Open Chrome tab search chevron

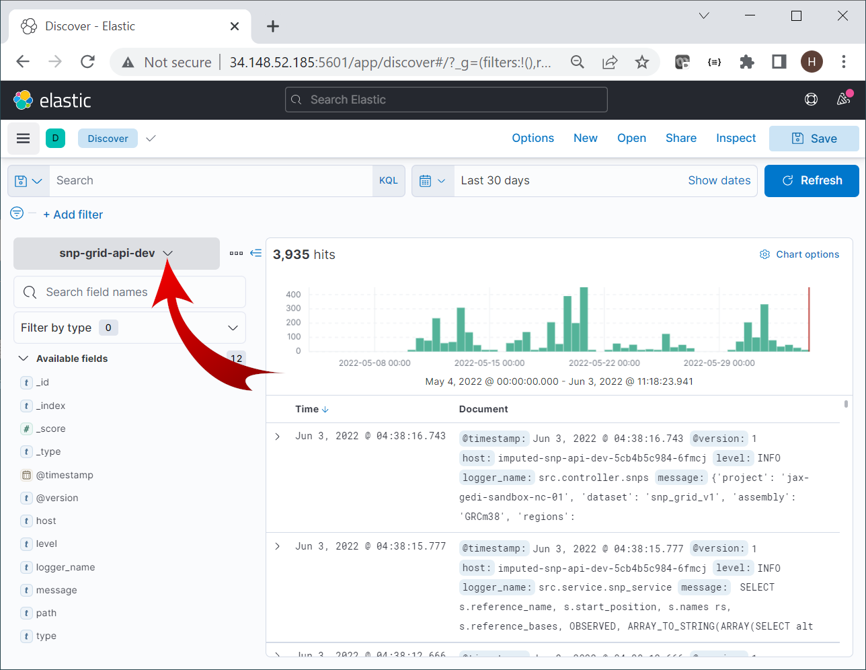(704, 15)
